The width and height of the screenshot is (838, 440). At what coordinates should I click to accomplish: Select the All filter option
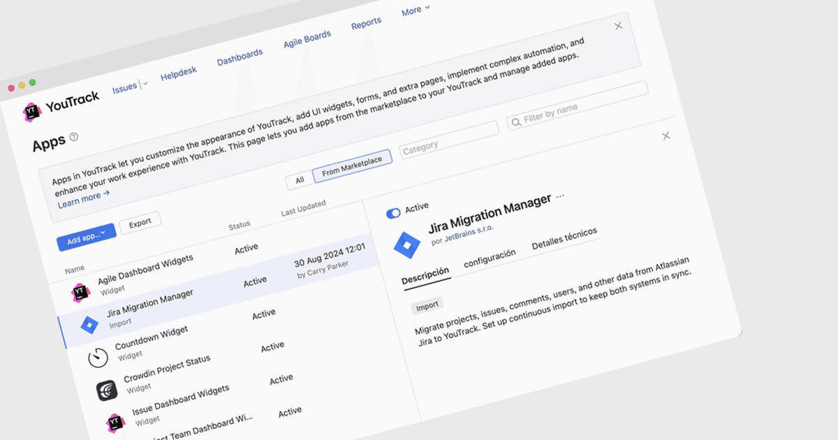click(x=300, y=180)
